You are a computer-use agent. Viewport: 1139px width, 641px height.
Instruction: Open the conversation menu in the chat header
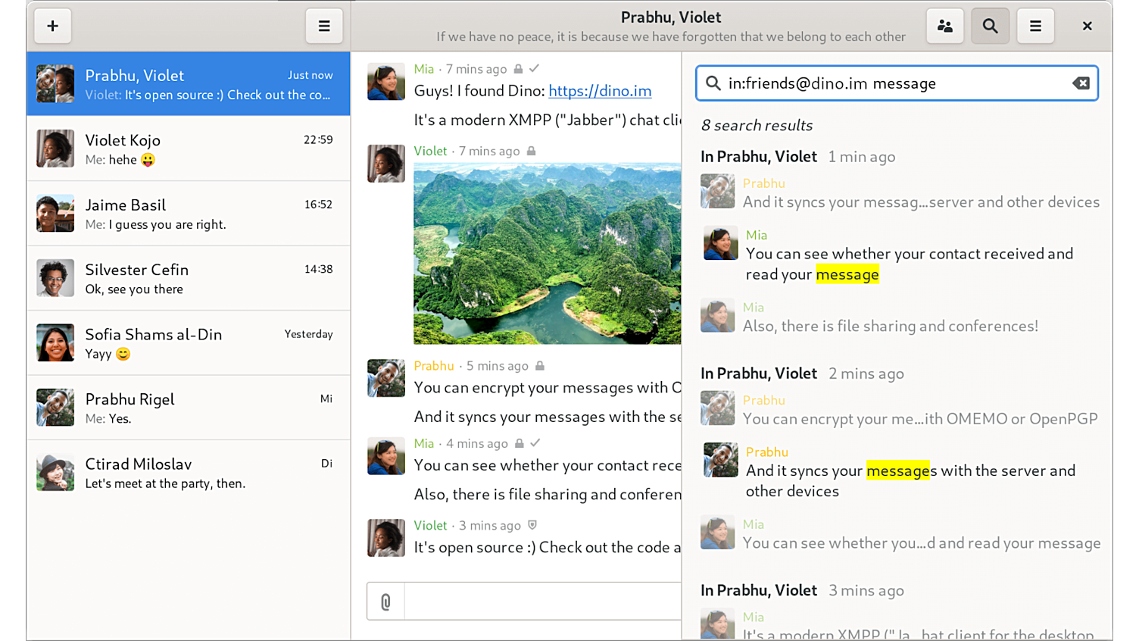click(x=1035, y=27)
